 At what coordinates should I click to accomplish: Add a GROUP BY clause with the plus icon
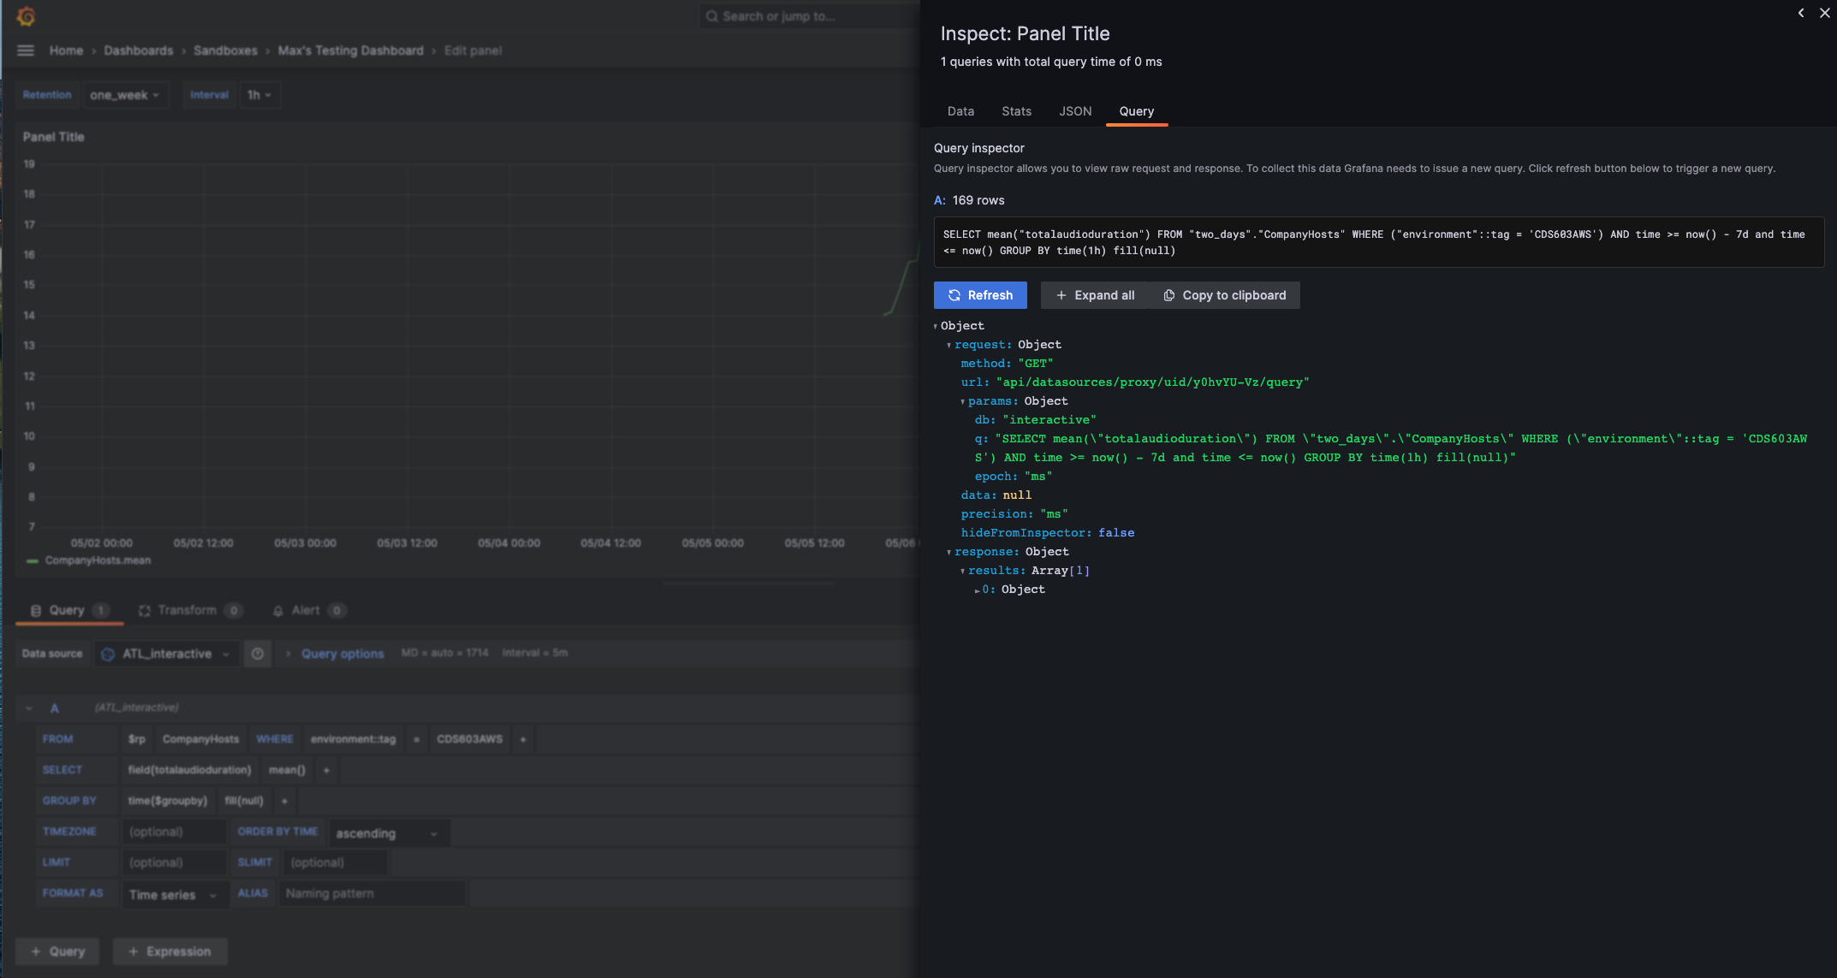coord(283,801)
